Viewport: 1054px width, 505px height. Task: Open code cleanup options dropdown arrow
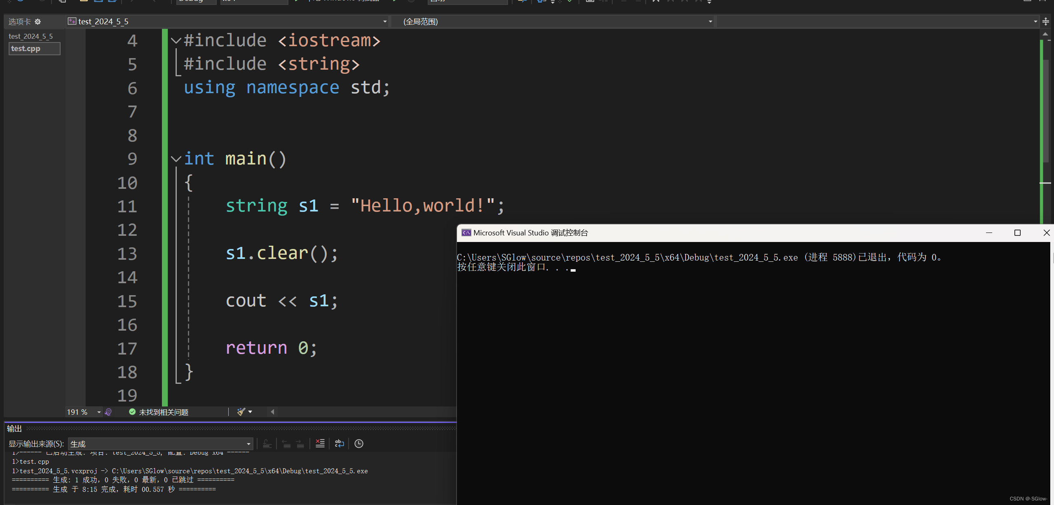coord(250,412)
